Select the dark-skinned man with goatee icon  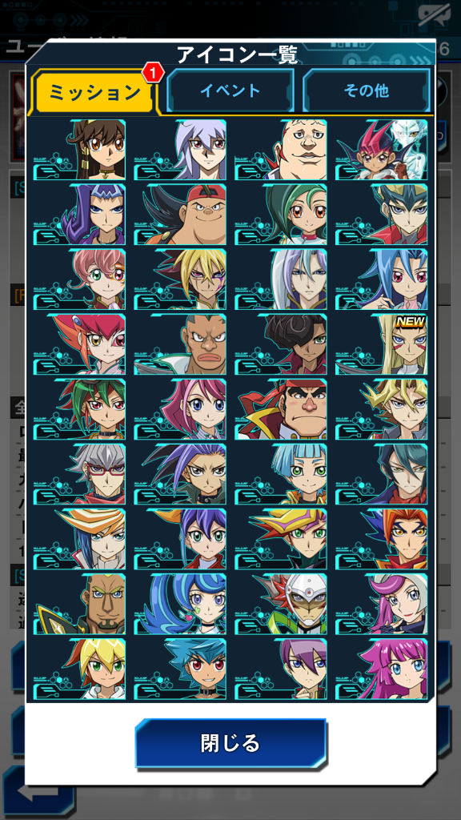tap(79, 604)
